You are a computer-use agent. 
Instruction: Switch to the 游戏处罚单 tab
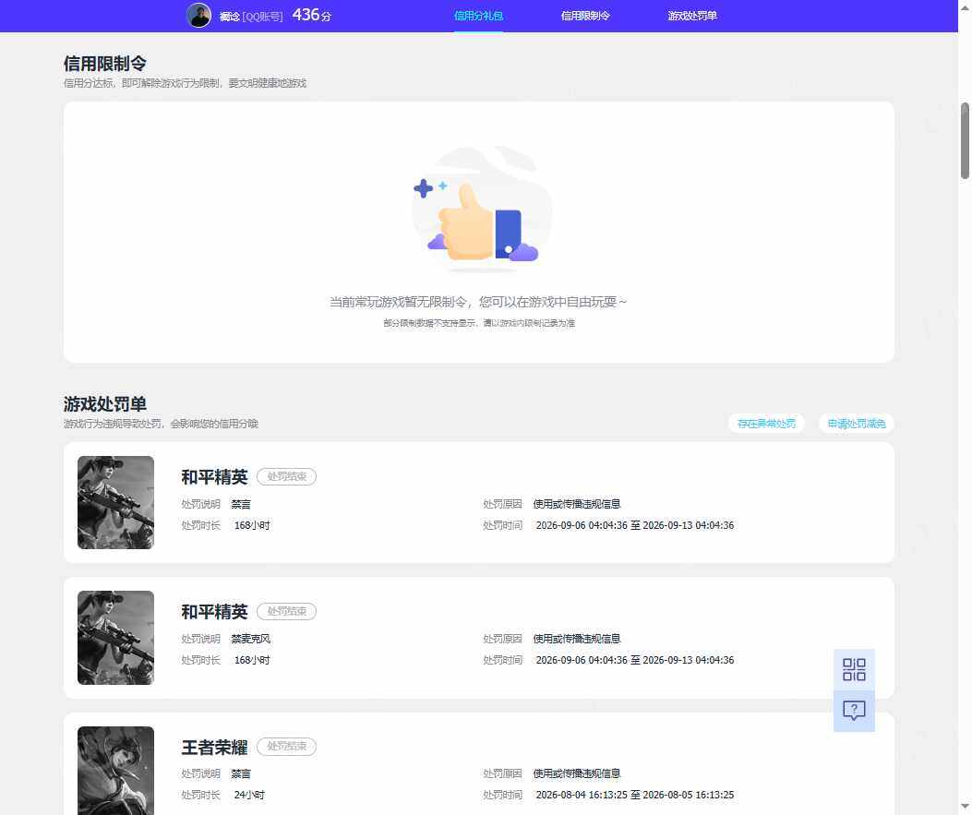(x=692, y=16)
